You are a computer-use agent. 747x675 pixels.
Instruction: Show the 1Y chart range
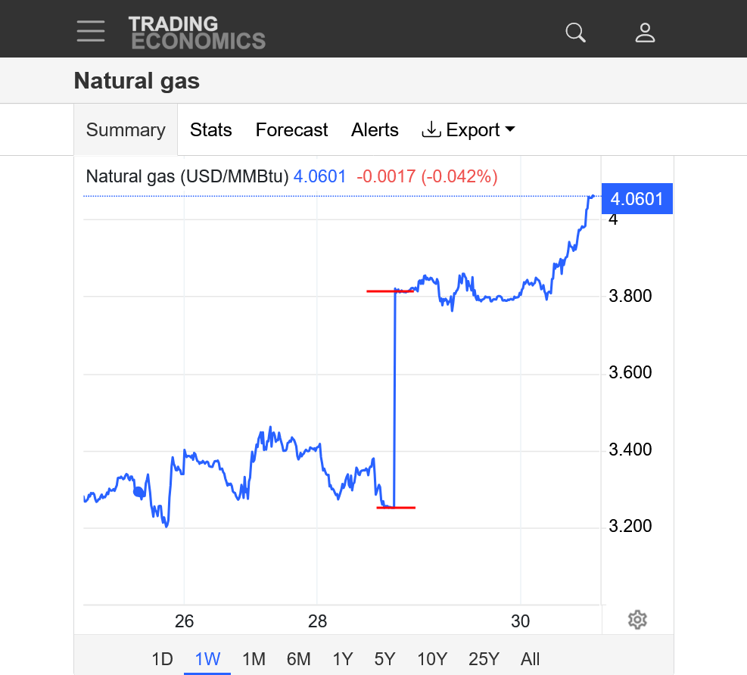coord(343,659)
